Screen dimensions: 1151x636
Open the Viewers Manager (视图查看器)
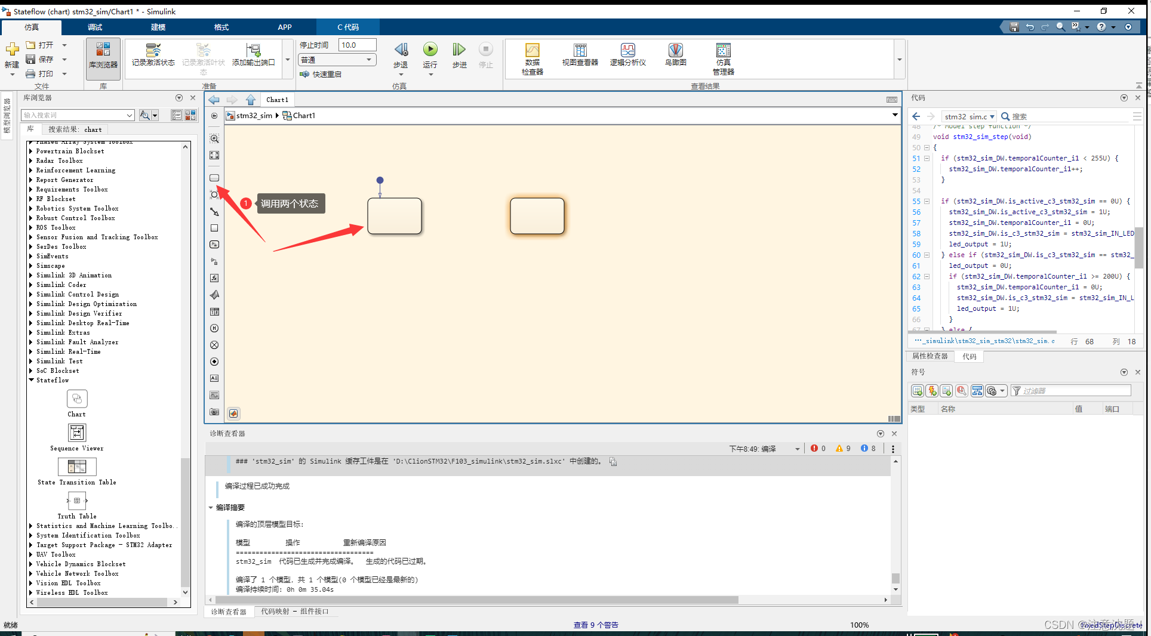pos(580,55)
